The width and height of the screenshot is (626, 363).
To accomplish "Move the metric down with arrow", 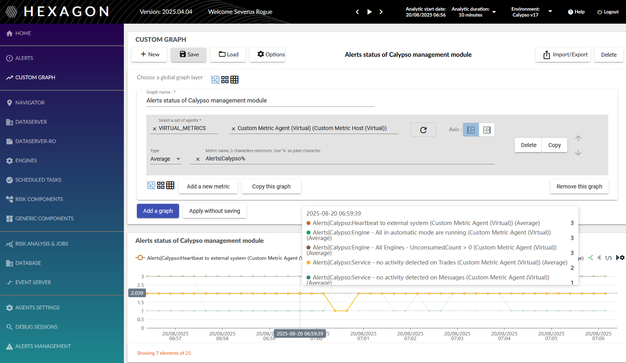I will point(578,153).
